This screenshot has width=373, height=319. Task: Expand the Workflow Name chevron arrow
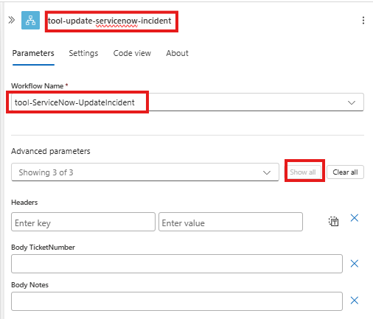click(352, 102)
